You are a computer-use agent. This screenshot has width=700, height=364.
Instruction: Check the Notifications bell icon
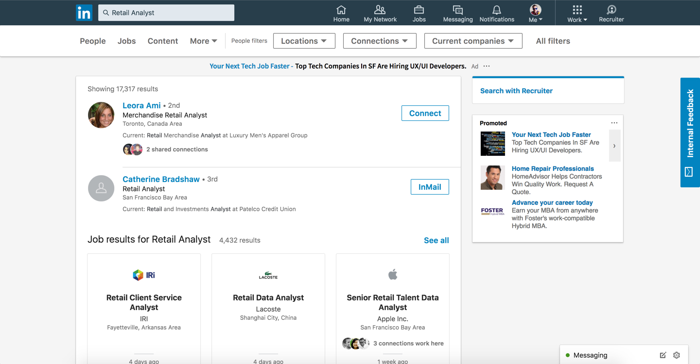[496, 10]
